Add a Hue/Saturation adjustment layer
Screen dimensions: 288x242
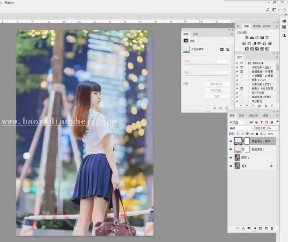244,43
